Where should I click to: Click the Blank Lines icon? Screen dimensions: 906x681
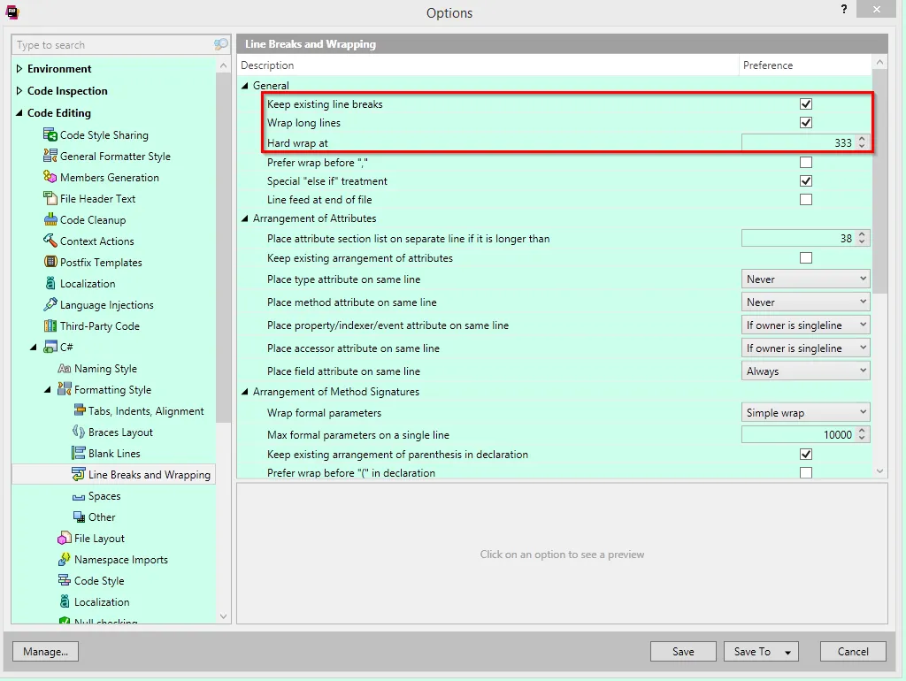click(x=79, y=453)
